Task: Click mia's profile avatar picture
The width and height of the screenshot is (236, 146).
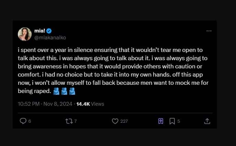Action: pyautogui.click(x=25, y=34)
